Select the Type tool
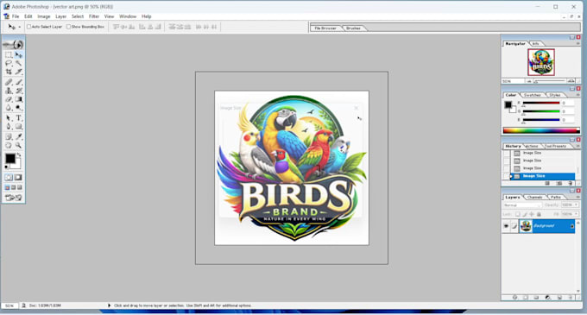The image size is (587, 315). [18, 118]
